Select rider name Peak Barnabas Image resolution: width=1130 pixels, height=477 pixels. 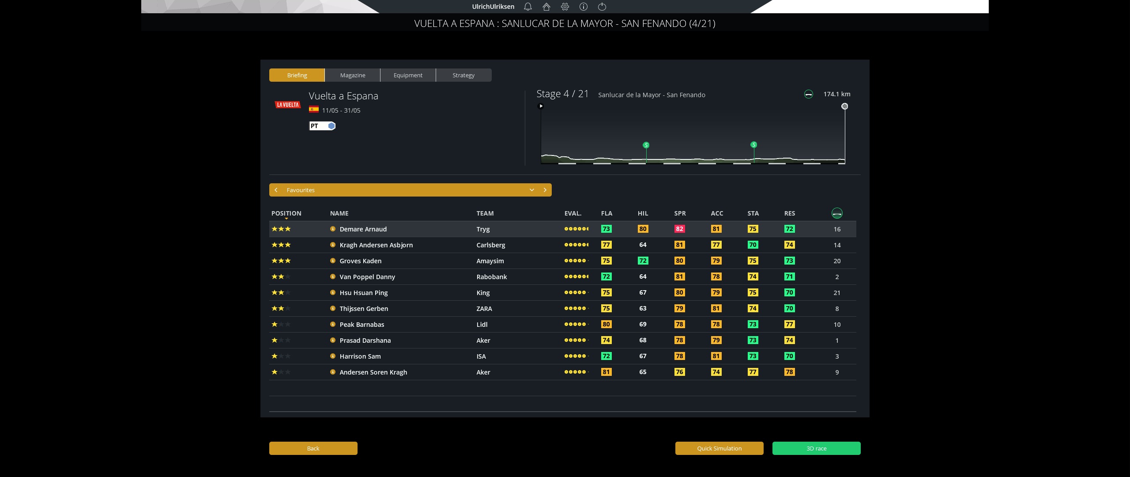[x=362, y=324]
